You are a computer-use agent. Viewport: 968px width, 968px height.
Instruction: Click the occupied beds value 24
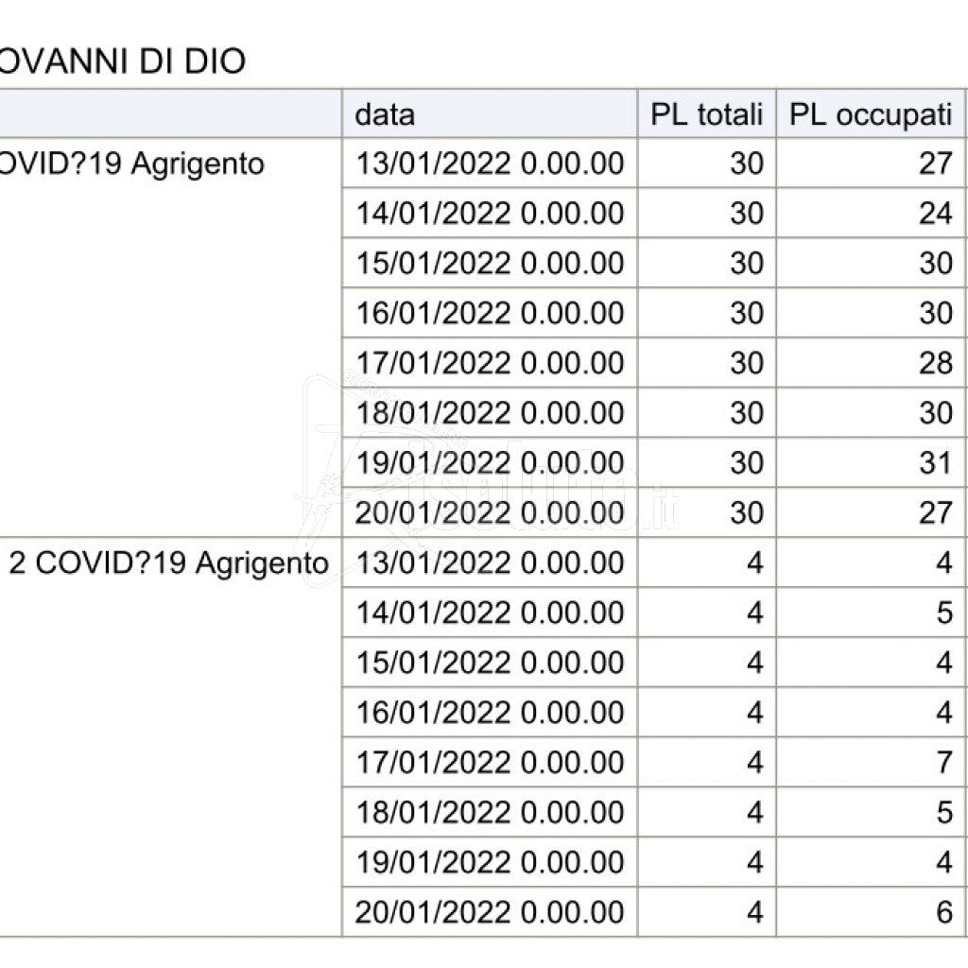click(935, 214)
